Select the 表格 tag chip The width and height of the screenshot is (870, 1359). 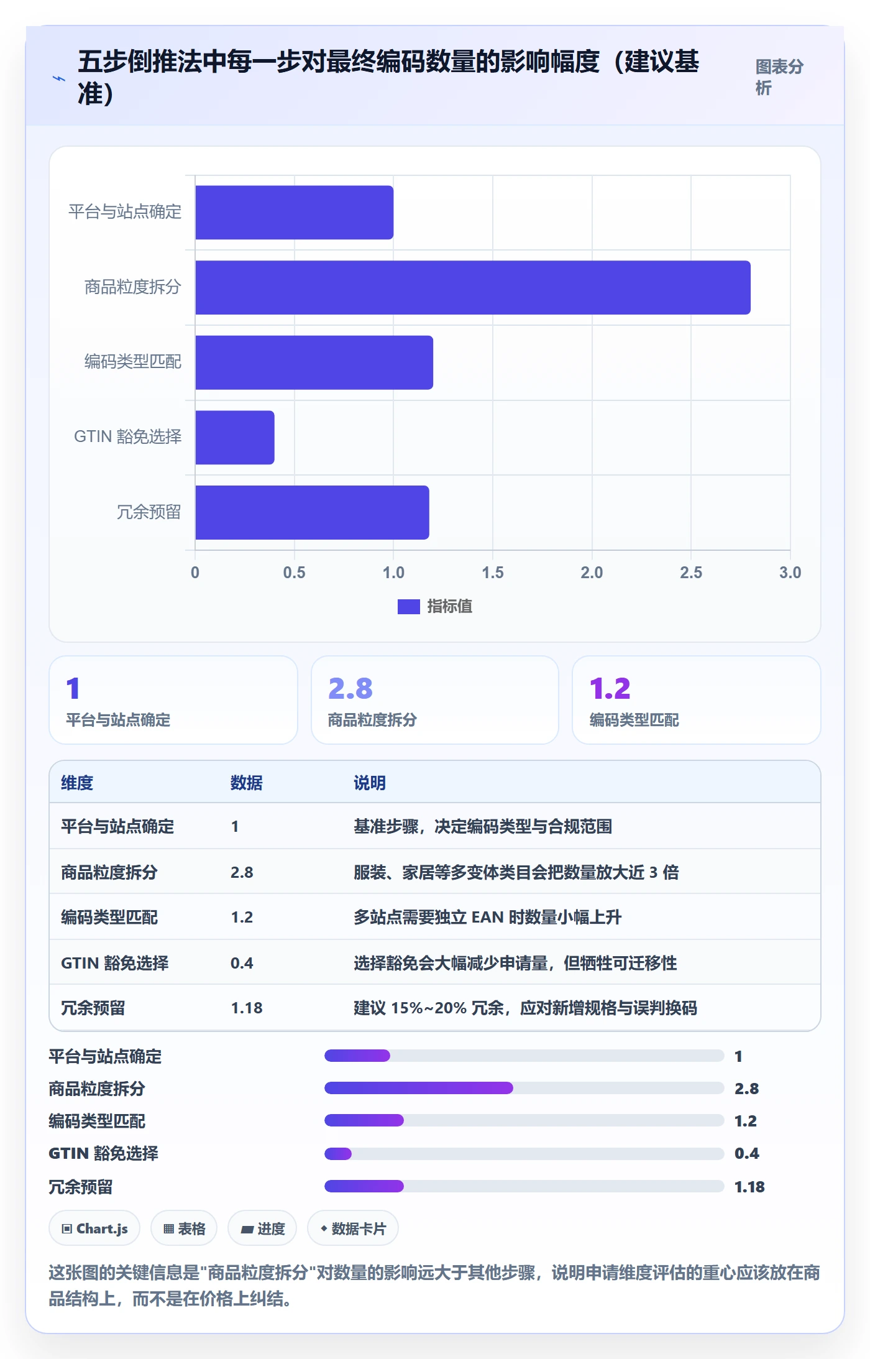pos(184,1228)
